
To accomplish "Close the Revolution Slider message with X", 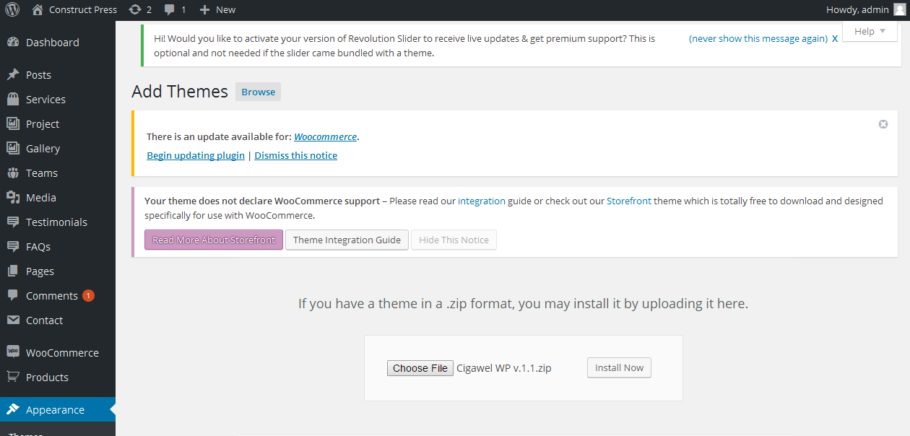I will point(835,39).
